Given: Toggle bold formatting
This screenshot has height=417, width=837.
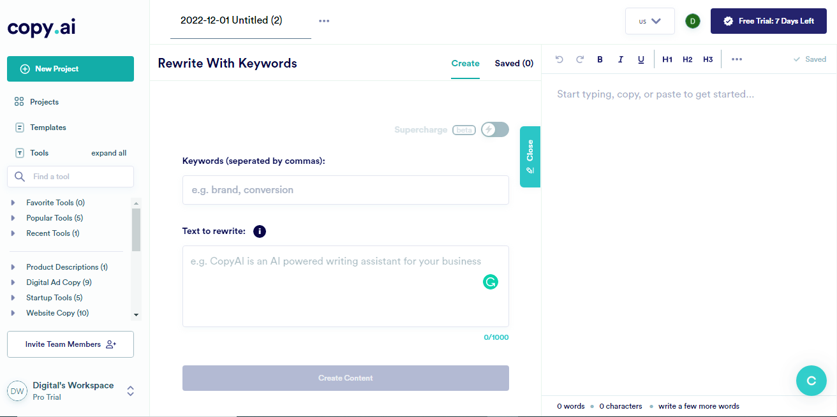Looking at the screenshot, I should [600, 59].
